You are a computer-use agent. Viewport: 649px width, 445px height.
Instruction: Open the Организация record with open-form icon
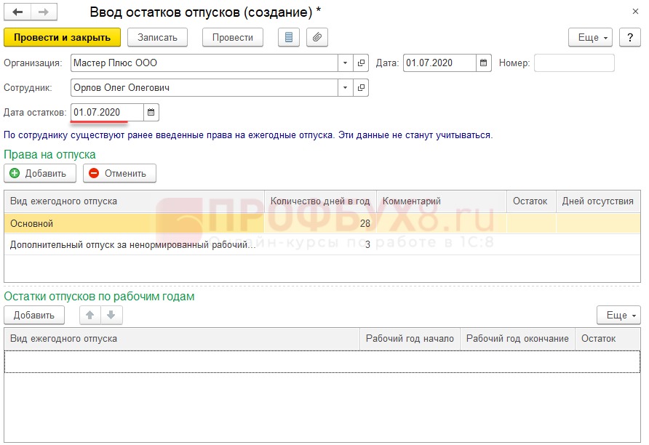361,63
